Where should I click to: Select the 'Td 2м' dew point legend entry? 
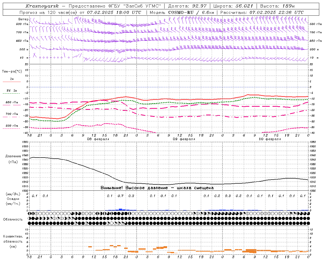12,91
